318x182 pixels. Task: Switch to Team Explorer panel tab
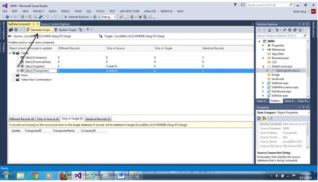pos(290,101)
